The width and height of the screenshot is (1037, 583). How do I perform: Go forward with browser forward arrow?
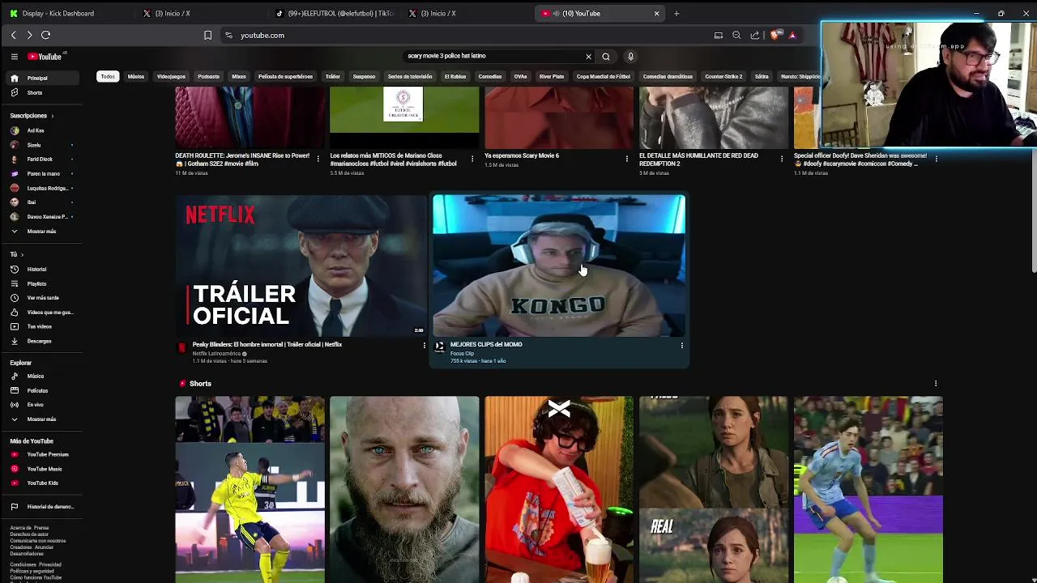(29, 35)
